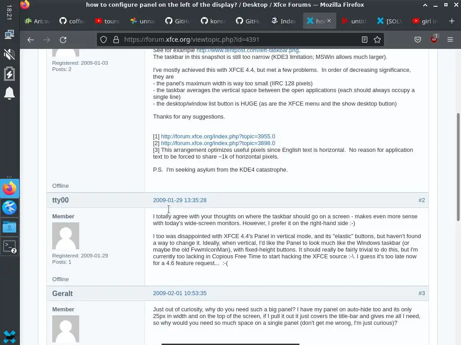Open the Pocket save icon
The height and width of the screenshot is (345, 461).
[x=418, y=40]
